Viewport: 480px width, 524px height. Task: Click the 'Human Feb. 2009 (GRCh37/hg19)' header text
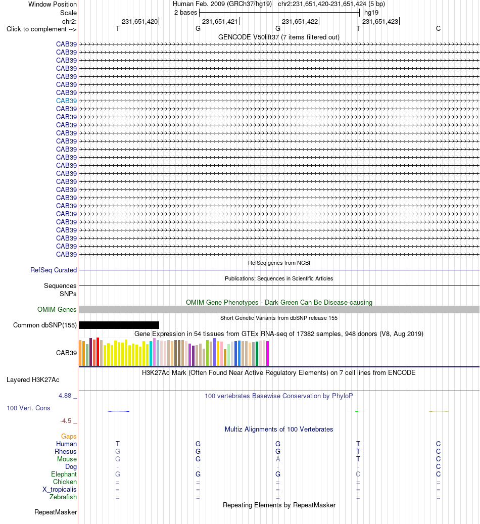click(x=222, y=4)
